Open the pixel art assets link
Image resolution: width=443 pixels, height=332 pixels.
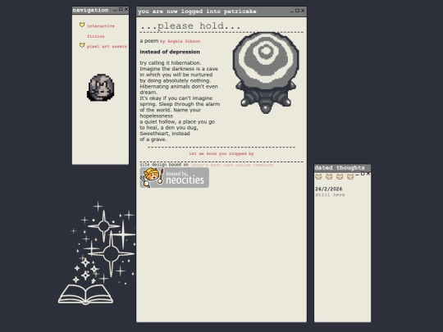pyautogui.click(x=107, y=47)
